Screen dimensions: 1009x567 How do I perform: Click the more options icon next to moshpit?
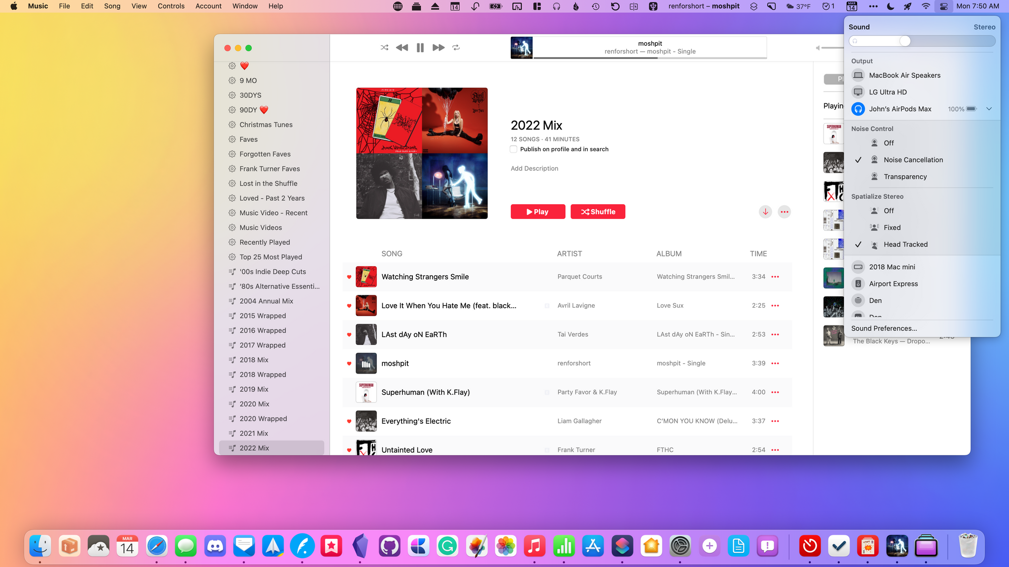tap(775, 363)
